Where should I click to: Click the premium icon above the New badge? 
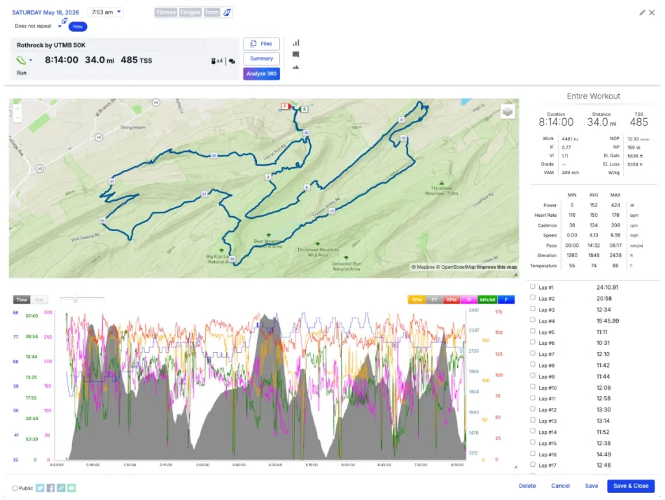(64, 20)
